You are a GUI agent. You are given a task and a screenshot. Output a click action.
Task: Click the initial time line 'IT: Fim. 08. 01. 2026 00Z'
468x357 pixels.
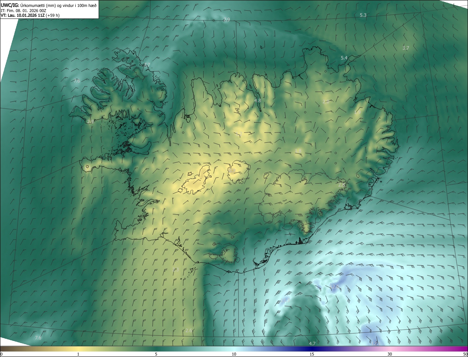(x=23, y=10)
